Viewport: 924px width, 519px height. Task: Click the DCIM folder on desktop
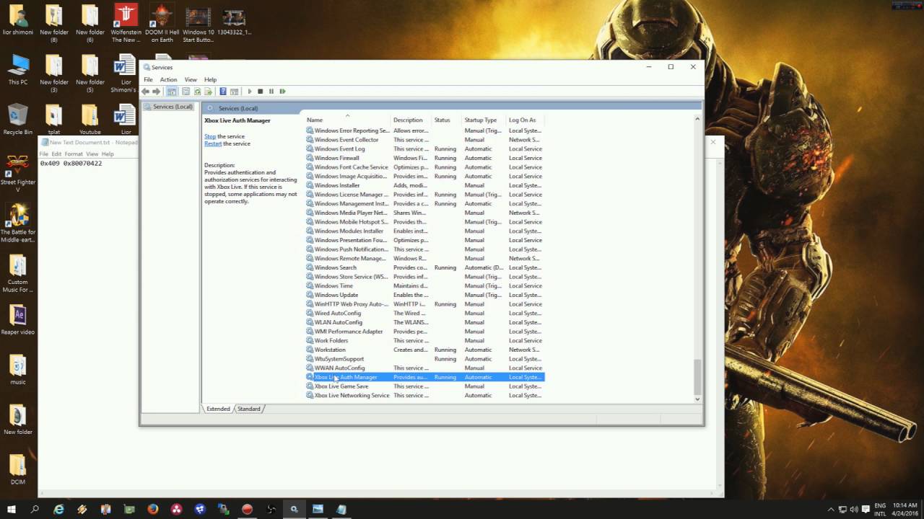point(18,469)
